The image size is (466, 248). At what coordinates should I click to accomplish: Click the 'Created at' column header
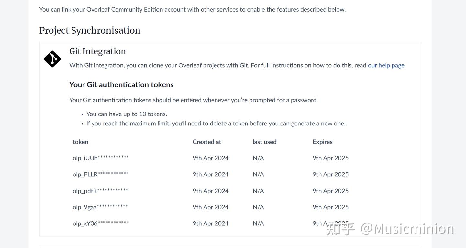tap(207, 142)
